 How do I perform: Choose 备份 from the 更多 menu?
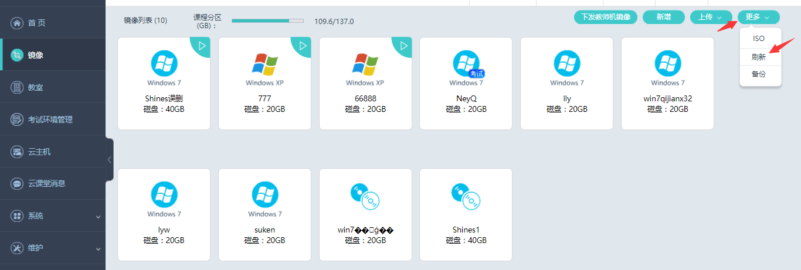point(759,74)
